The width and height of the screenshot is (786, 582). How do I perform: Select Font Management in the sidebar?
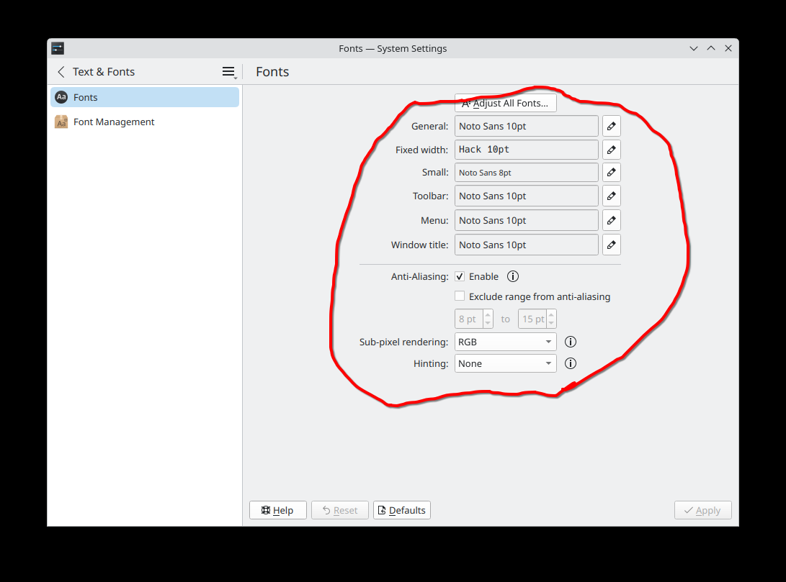click(144, 122)
